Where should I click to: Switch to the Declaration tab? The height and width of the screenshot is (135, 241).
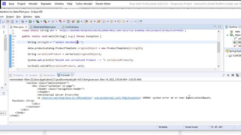click(47, 75)
